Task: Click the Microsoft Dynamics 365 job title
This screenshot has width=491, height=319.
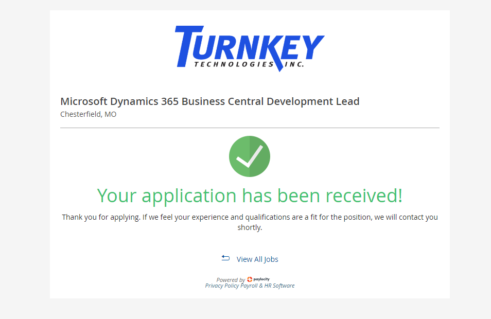Action: click(209, 101)
